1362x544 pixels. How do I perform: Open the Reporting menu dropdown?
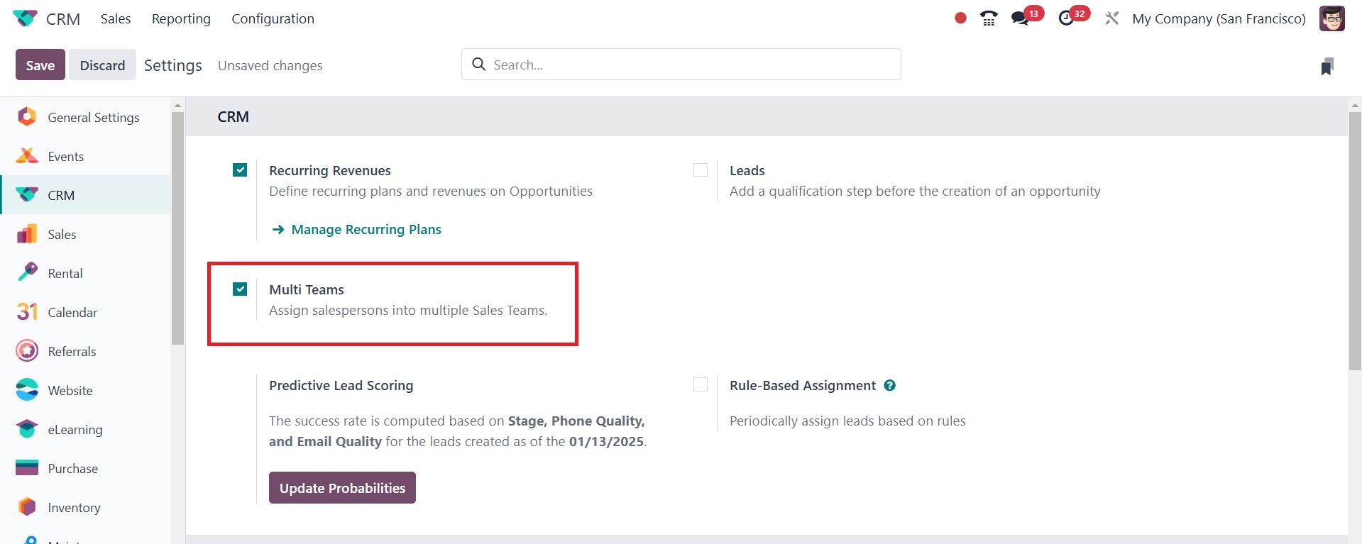point(181,18)
